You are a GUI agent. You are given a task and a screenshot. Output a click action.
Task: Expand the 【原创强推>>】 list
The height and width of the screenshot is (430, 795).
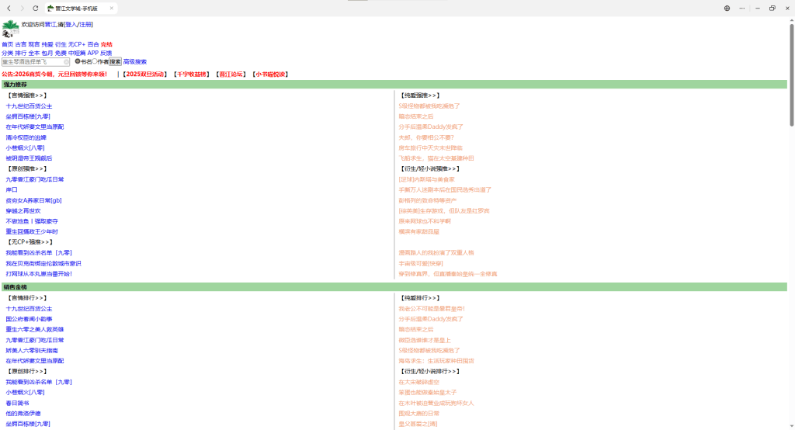(27, 168)
